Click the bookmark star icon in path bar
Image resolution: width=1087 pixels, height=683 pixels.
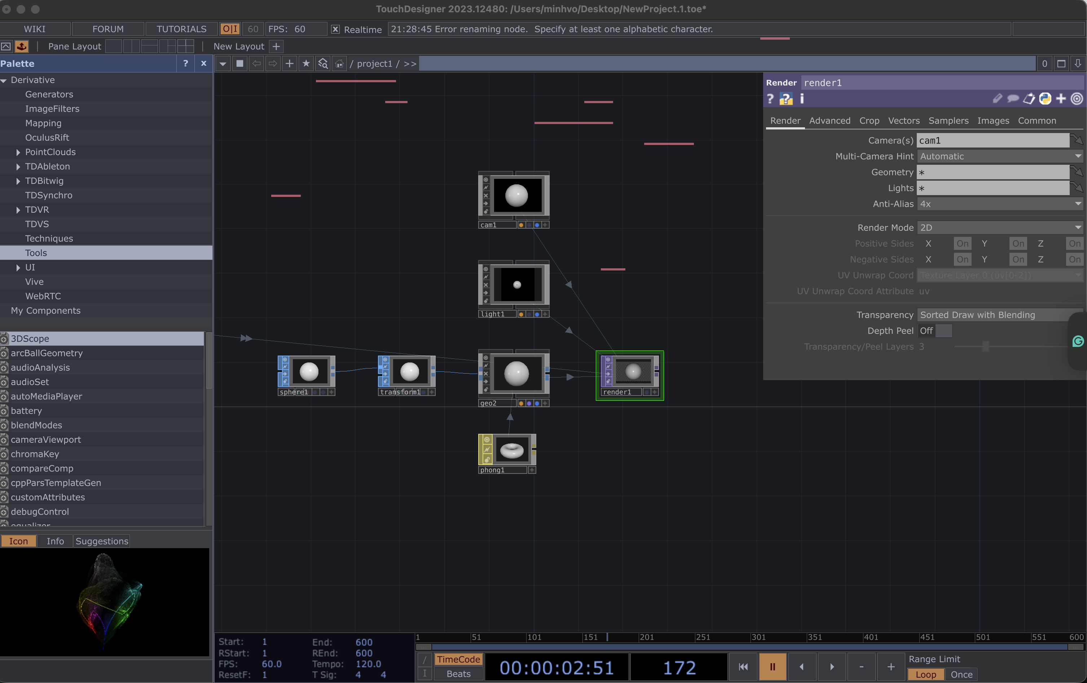pos(306,64)
